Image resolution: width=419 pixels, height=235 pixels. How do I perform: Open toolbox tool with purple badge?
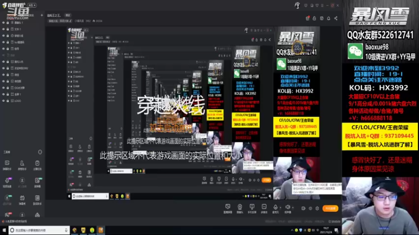7,182
